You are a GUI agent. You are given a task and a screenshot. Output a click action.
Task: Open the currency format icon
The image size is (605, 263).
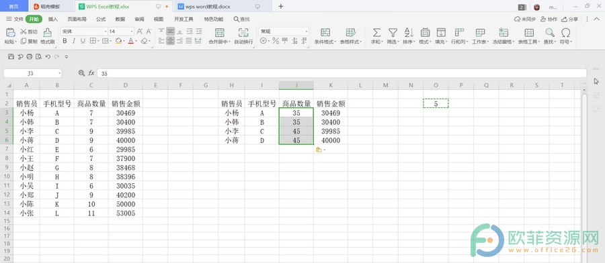click(x=263, y=41)
